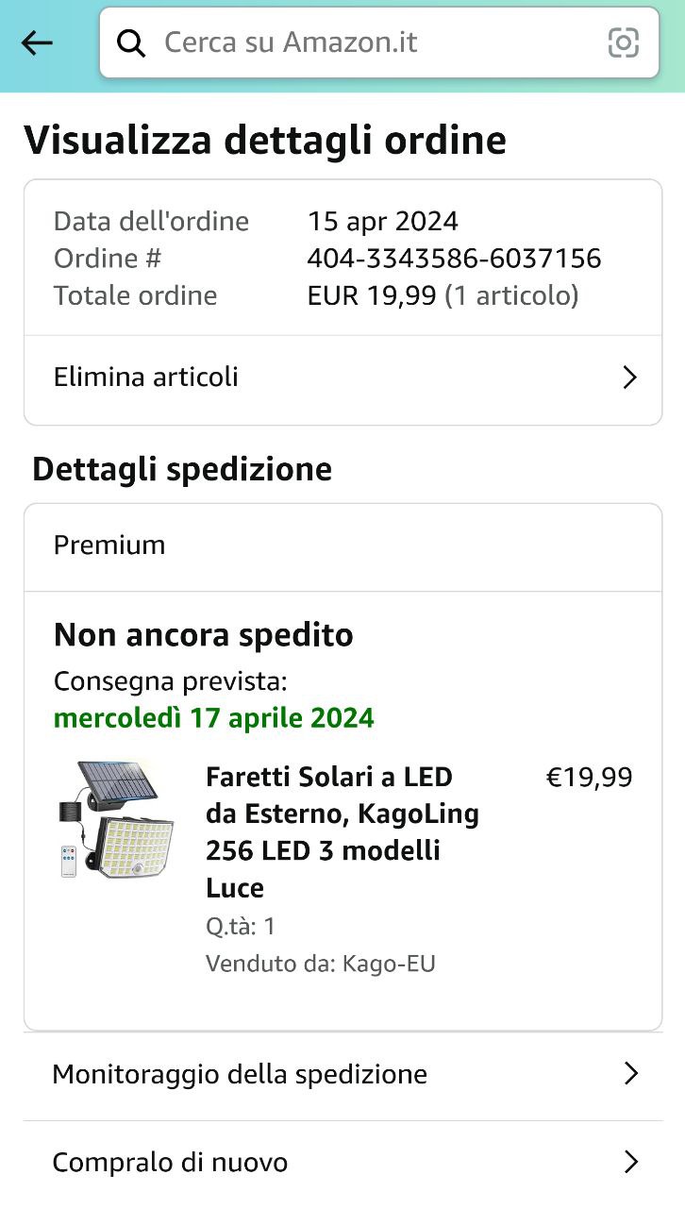Click the chevron next to Elimina articoli

point(630,378)
